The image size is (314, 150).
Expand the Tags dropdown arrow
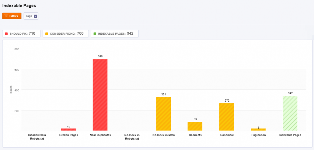click(x=36, y=16)
